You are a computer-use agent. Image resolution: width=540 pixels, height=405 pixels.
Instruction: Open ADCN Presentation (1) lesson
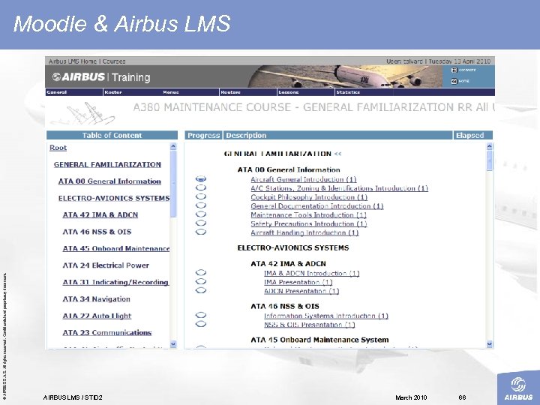coord(301,291)
